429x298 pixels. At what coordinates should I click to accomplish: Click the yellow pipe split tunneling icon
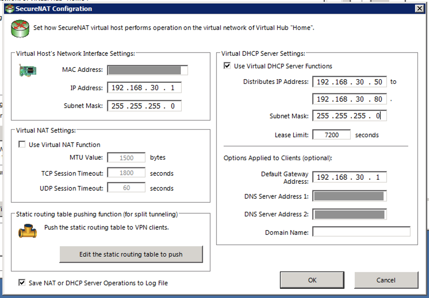(28, 231)
